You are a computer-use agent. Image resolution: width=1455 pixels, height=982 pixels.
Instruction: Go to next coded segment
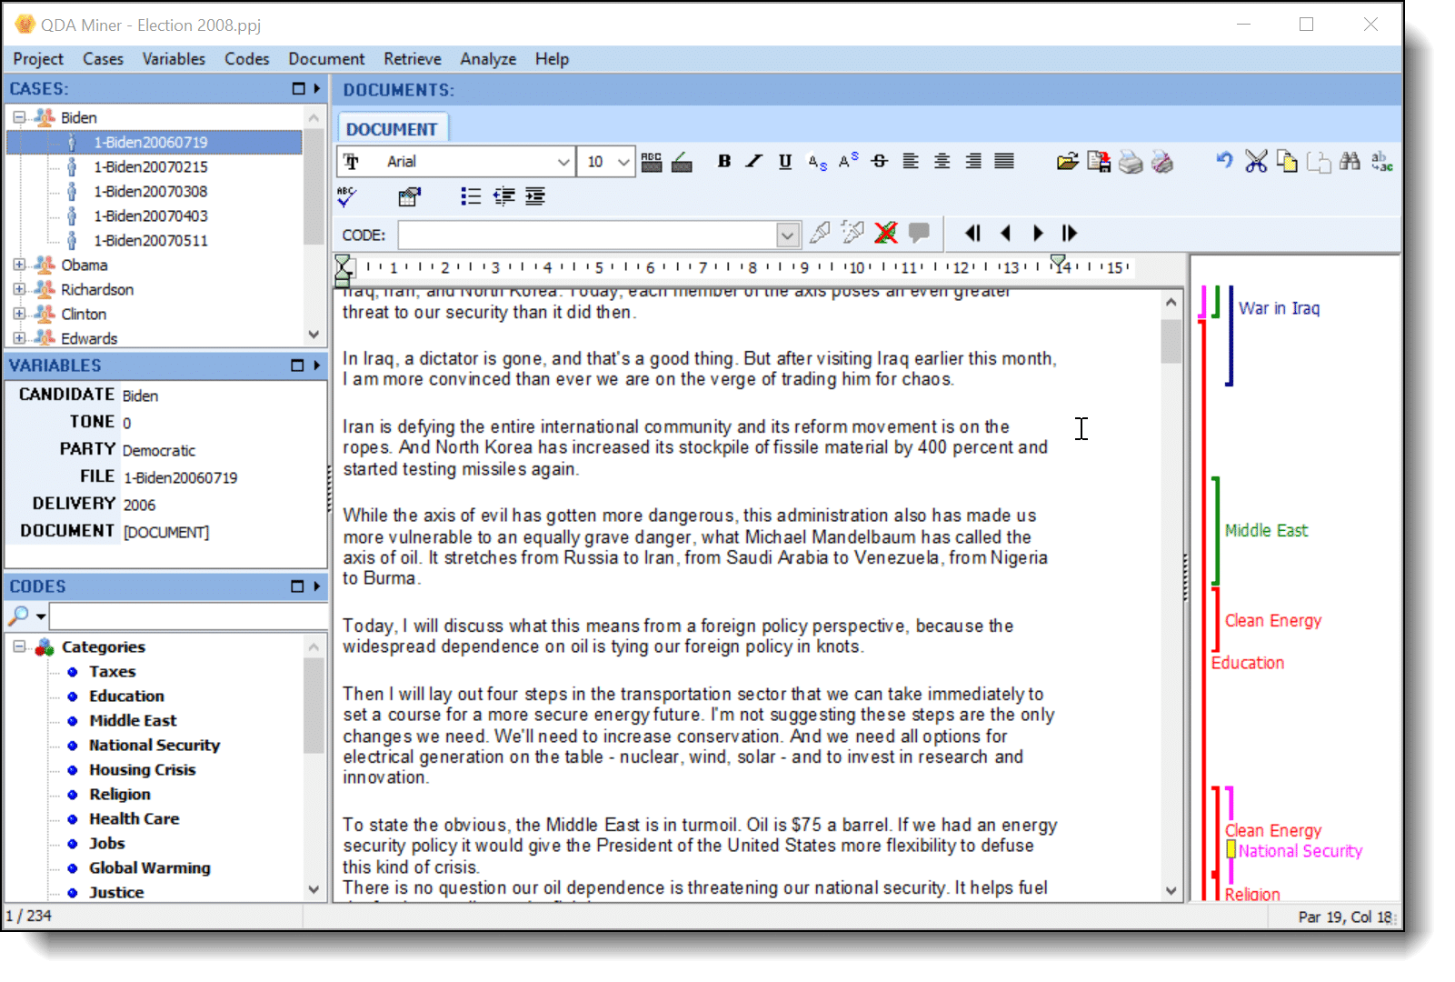tap(1038, 234)
